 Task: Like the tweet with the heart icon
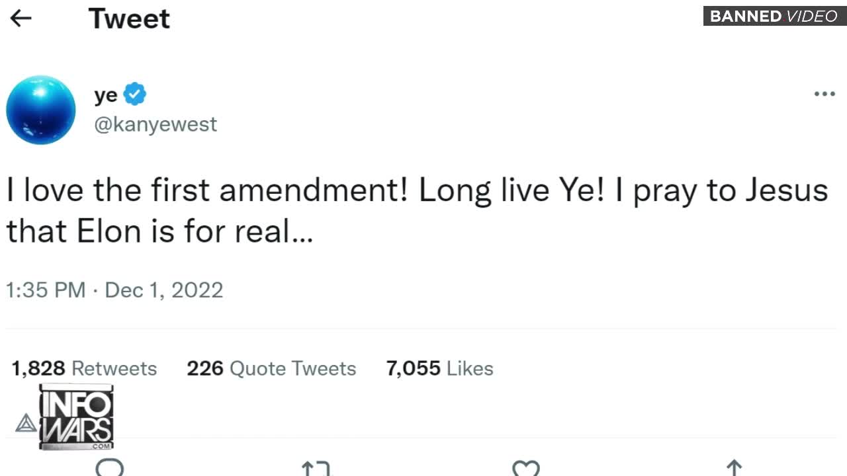point(526,469)
